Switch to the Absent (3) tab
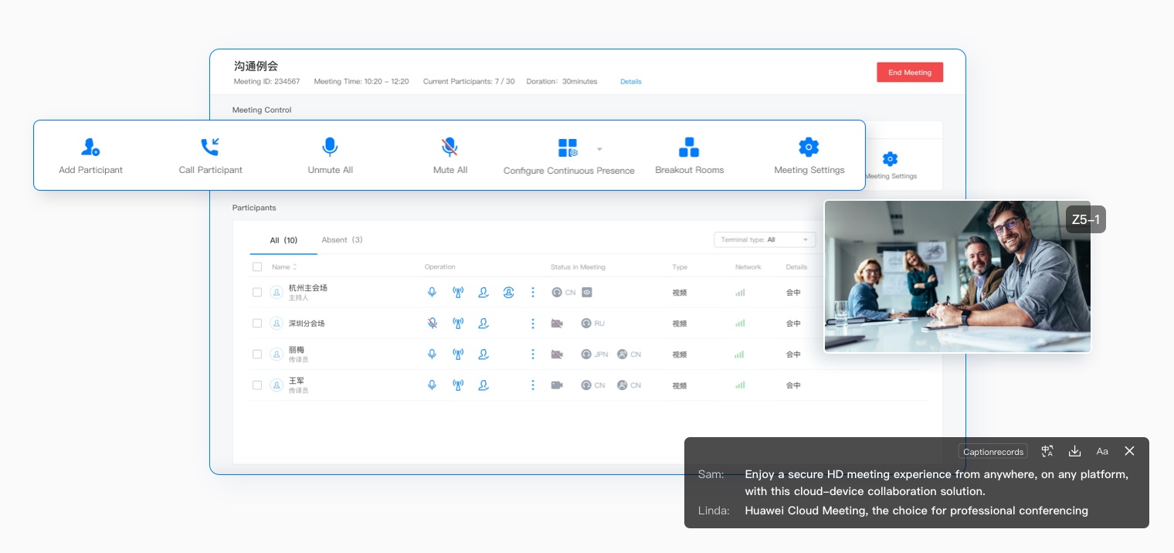Screen dimensions: 1174x553 point(341,240)
